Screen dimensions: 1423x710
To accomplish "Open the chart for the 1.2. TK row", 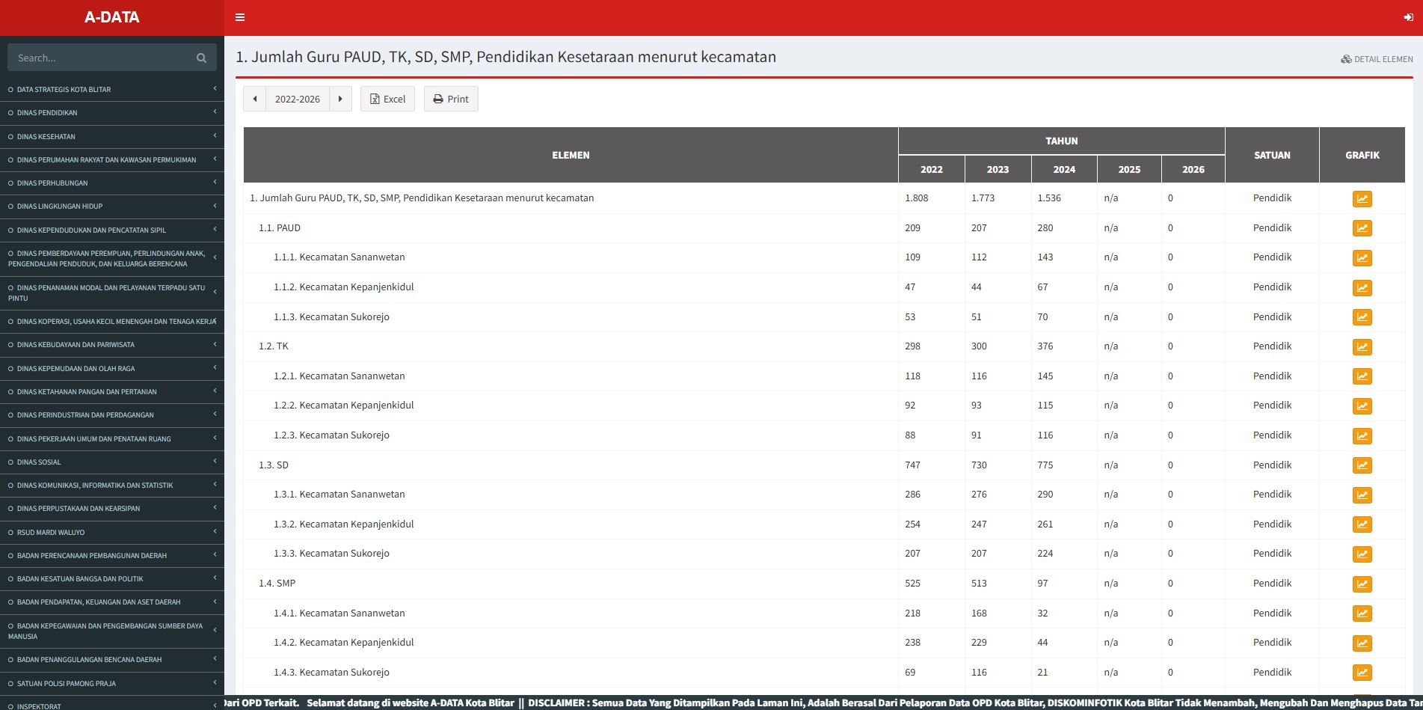I will [x=1362, y=346].
